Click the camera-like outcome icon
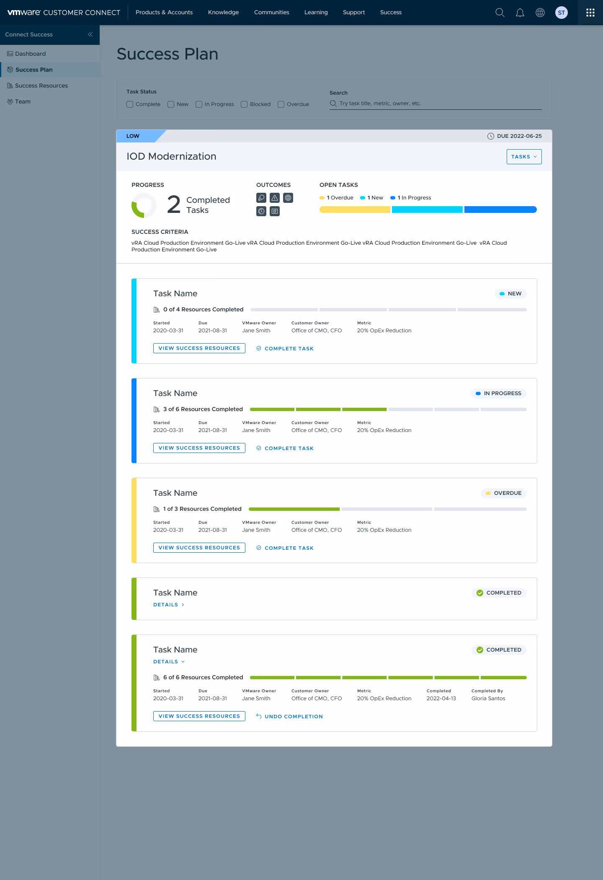 tap(275, 211)
